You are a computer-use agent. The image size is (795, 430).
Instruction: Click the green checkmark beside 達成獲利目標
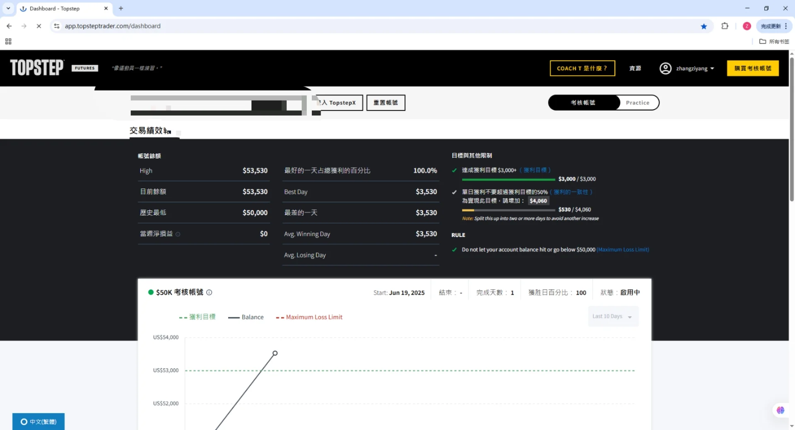coord(454,170)
